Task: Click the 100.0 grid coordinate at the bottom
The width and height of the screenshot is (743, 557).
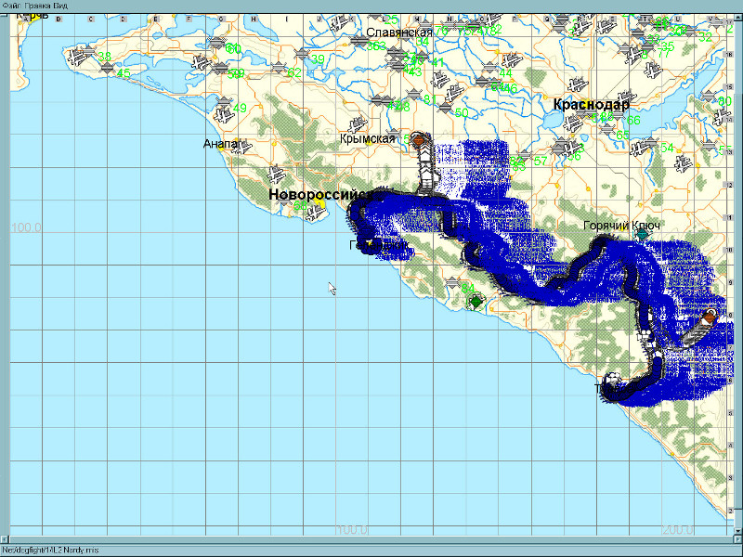Action: tap(352, 529)
